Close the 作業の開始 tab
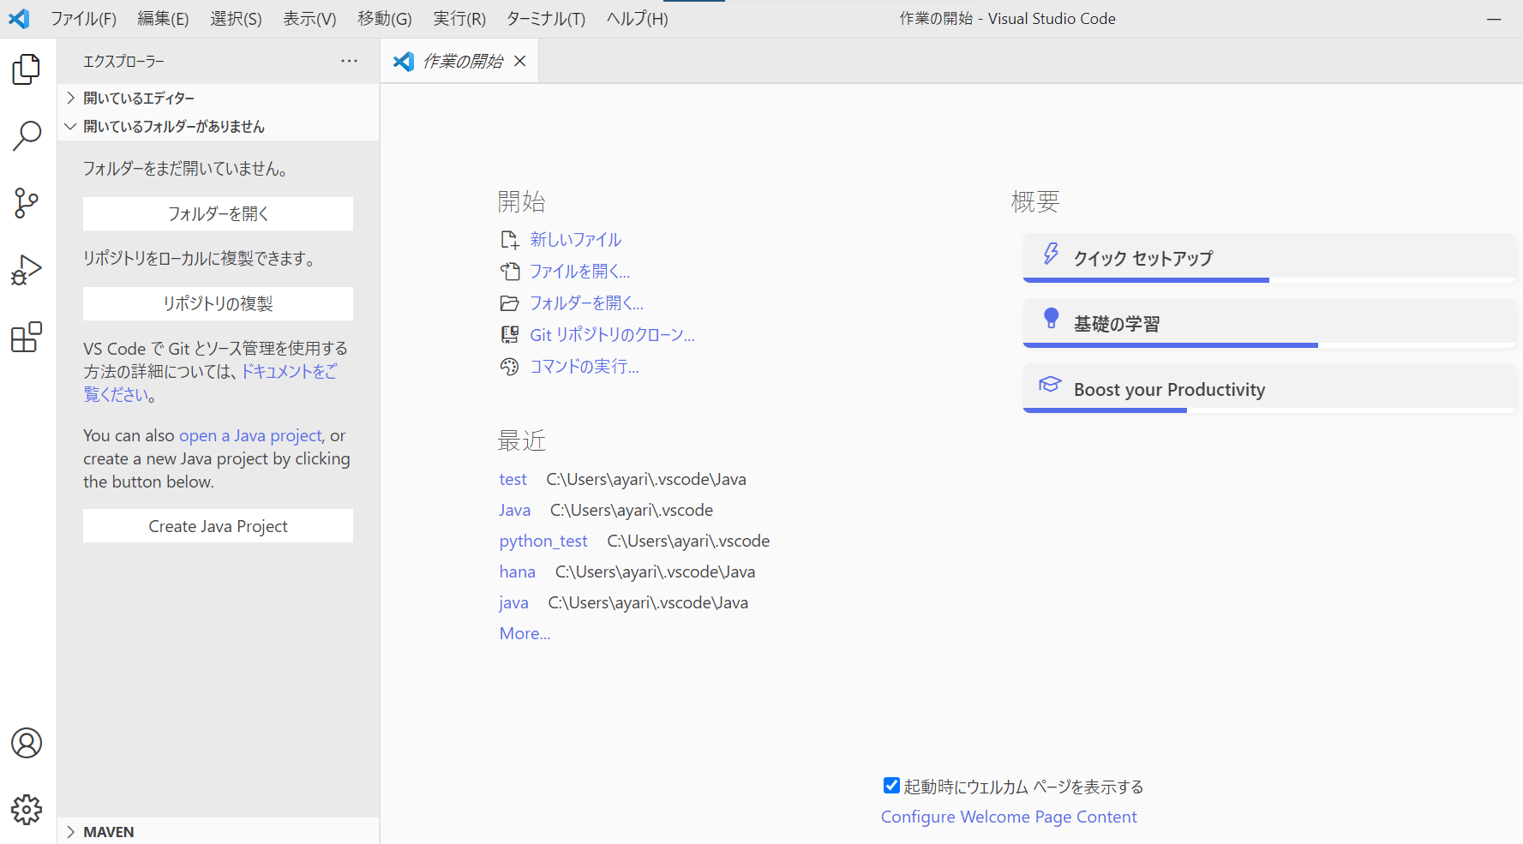This screenshot has width=1523, height=844. [x=520, y=61]
